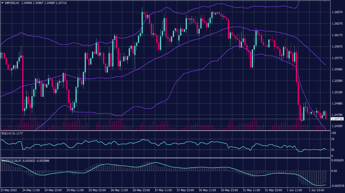The height and width of the screenshot is (193, 345).
Task: Click the MACD(12,26,9) indicator label
Action: pyautogui.click(x=12, y=160)
